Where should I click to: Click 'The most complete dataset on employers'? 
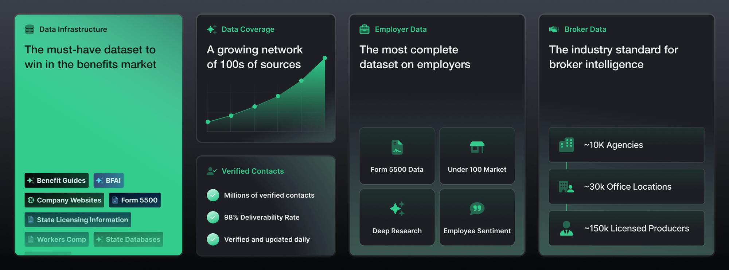point(415,57)
